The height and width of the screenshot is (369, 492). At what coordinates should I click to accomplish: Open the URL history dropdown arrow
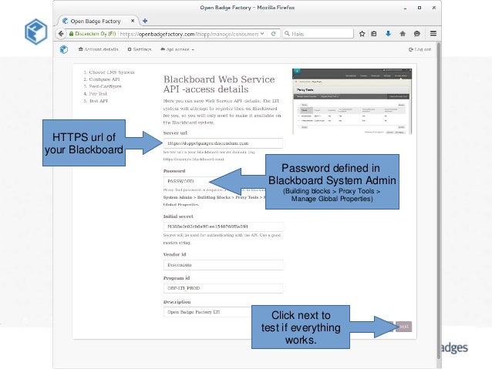pyautogui.click(x=262, y=34)
